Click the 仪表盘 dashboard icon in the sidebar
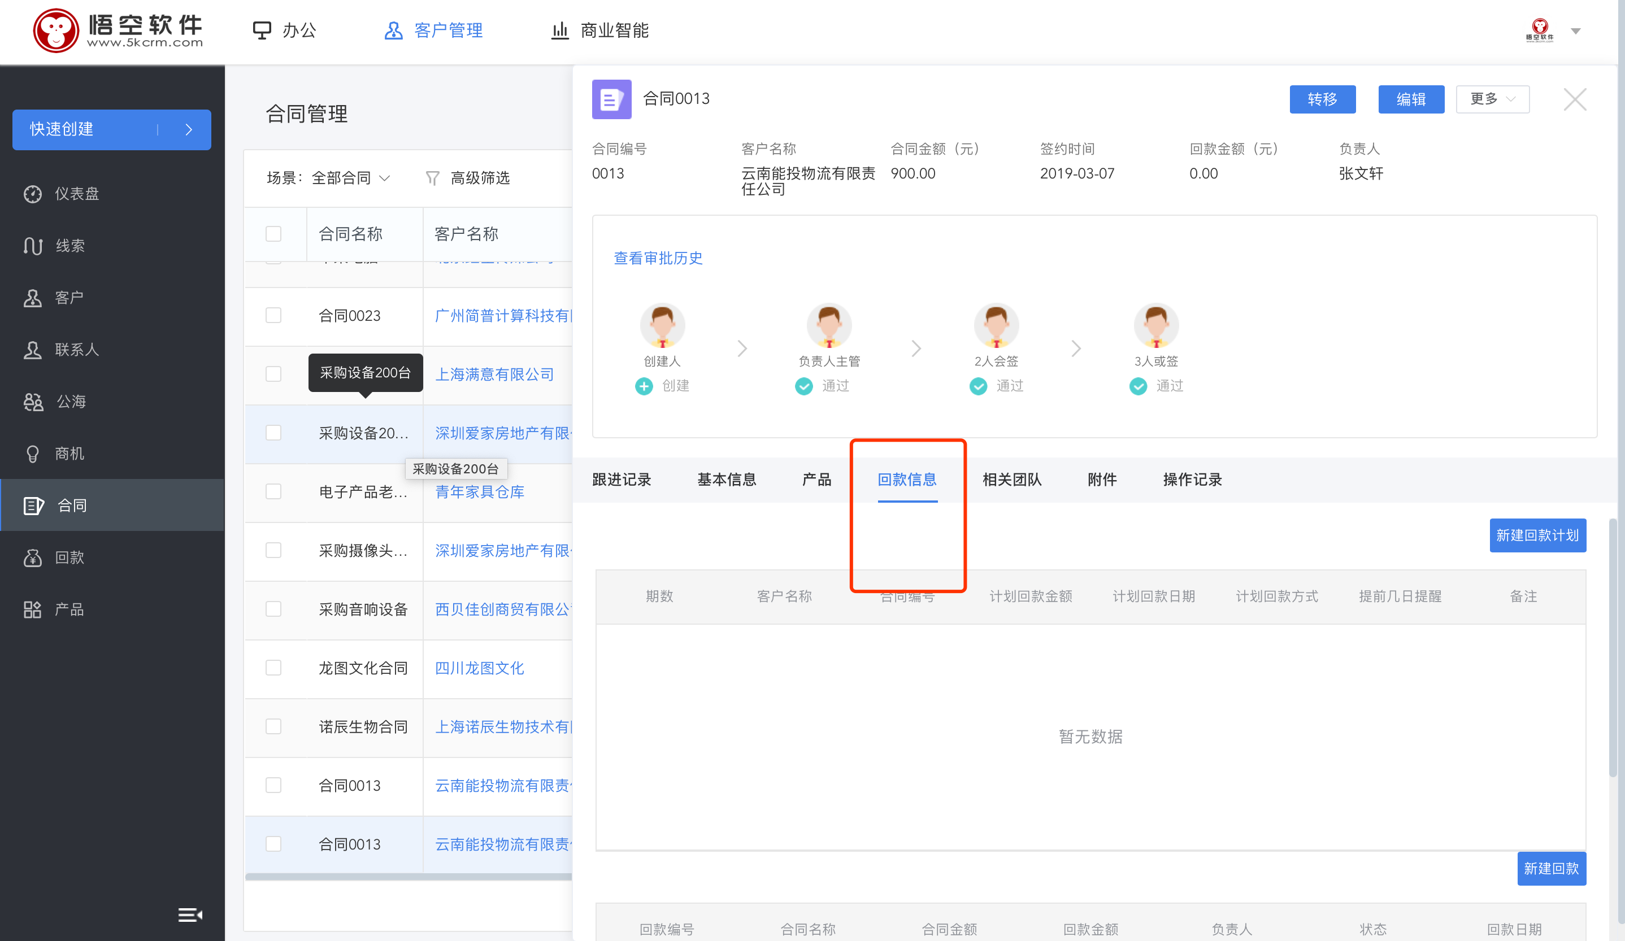1625x941 pixels. (33, 194)
